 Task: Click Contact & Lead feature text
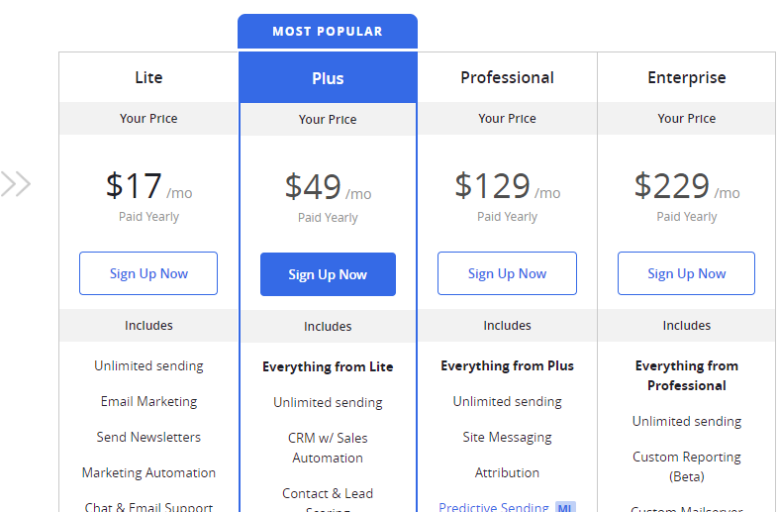(328, 493)
